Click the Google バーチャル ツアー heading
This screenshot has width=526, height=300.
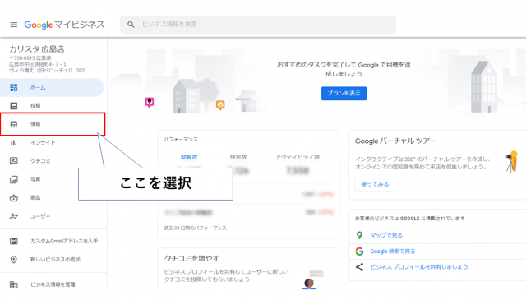[x=395, y=141]
